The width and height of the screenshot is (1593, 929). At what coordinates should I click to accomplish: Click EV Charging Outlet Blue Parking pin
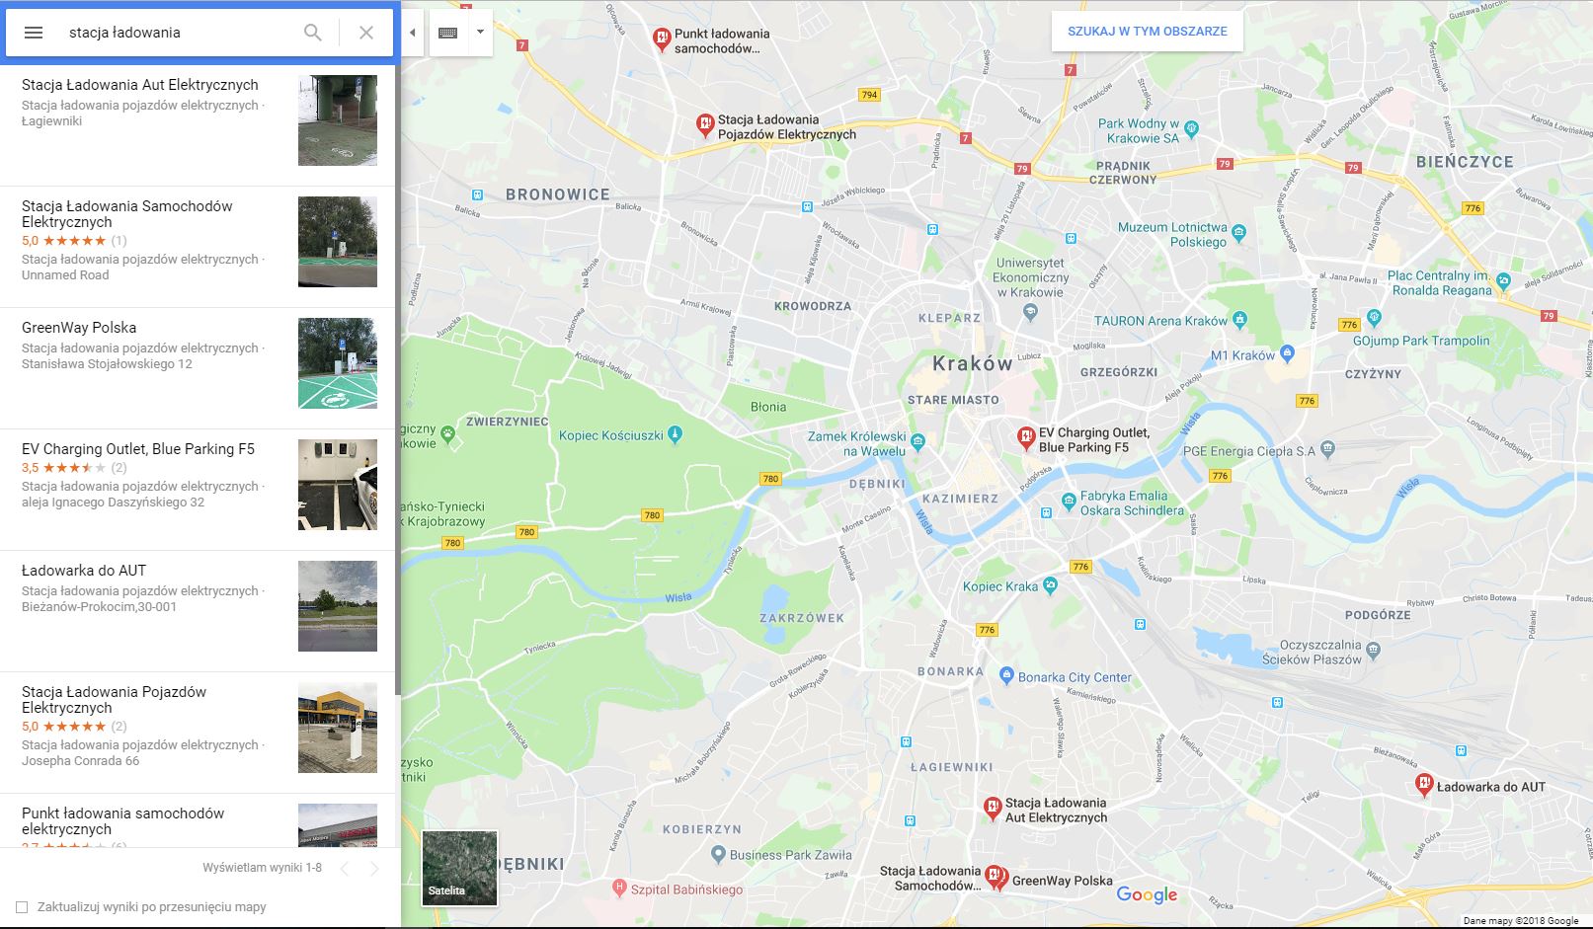tap(1026, 438)
